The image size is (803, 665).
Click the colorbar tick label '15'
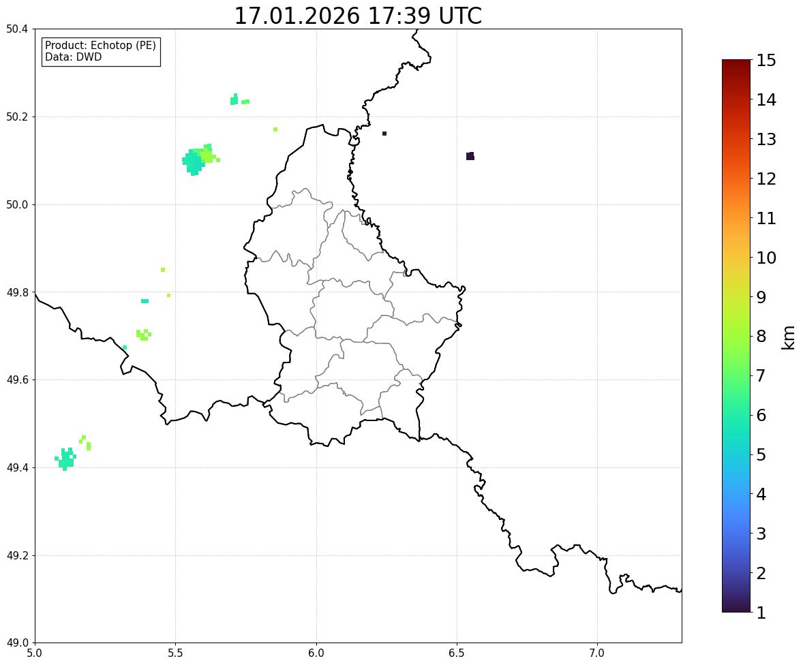click(x=766, y=61)
